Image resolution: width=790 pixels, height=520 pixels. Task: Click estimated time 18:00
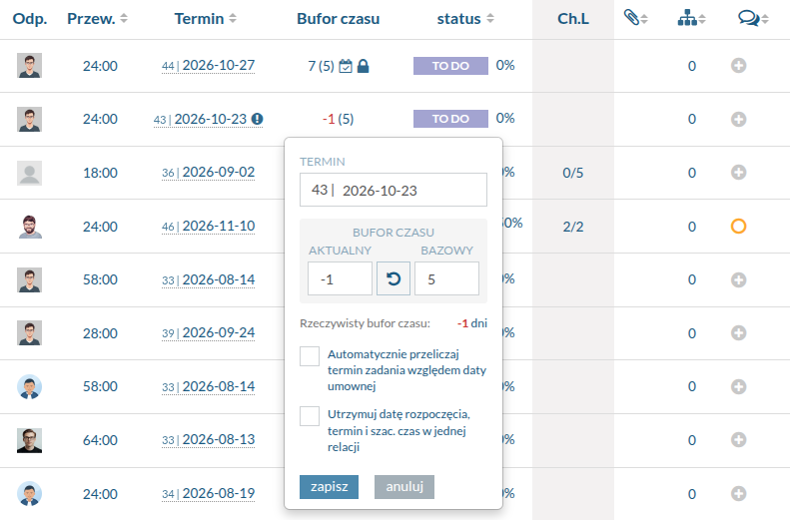coord(100,173)
